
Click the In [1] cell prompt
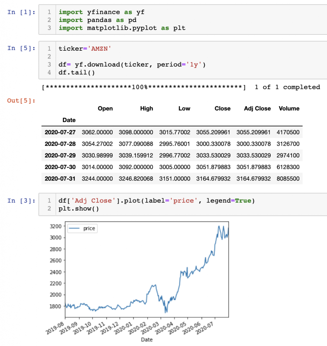[21, 12]
